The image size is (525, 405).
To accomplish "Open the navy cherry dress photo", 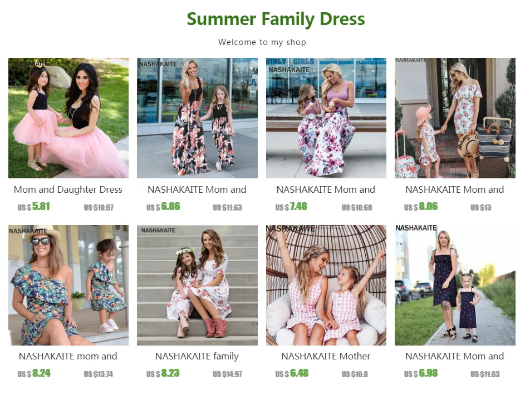I will tap(455, 285).
